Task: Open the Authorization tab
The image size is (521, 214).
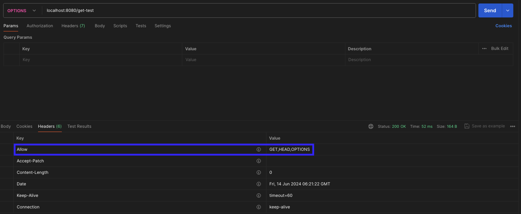Action: [40, 26]
